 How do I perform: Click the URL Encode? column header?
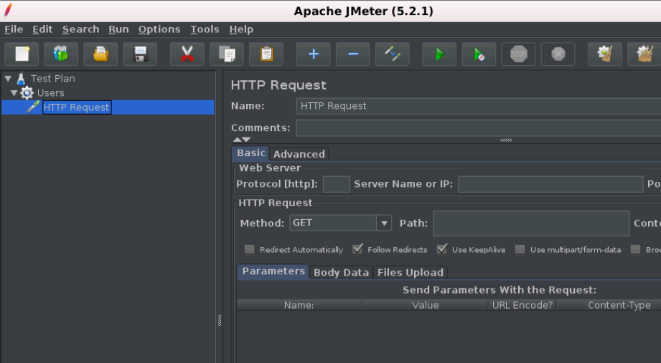point(522,305)
